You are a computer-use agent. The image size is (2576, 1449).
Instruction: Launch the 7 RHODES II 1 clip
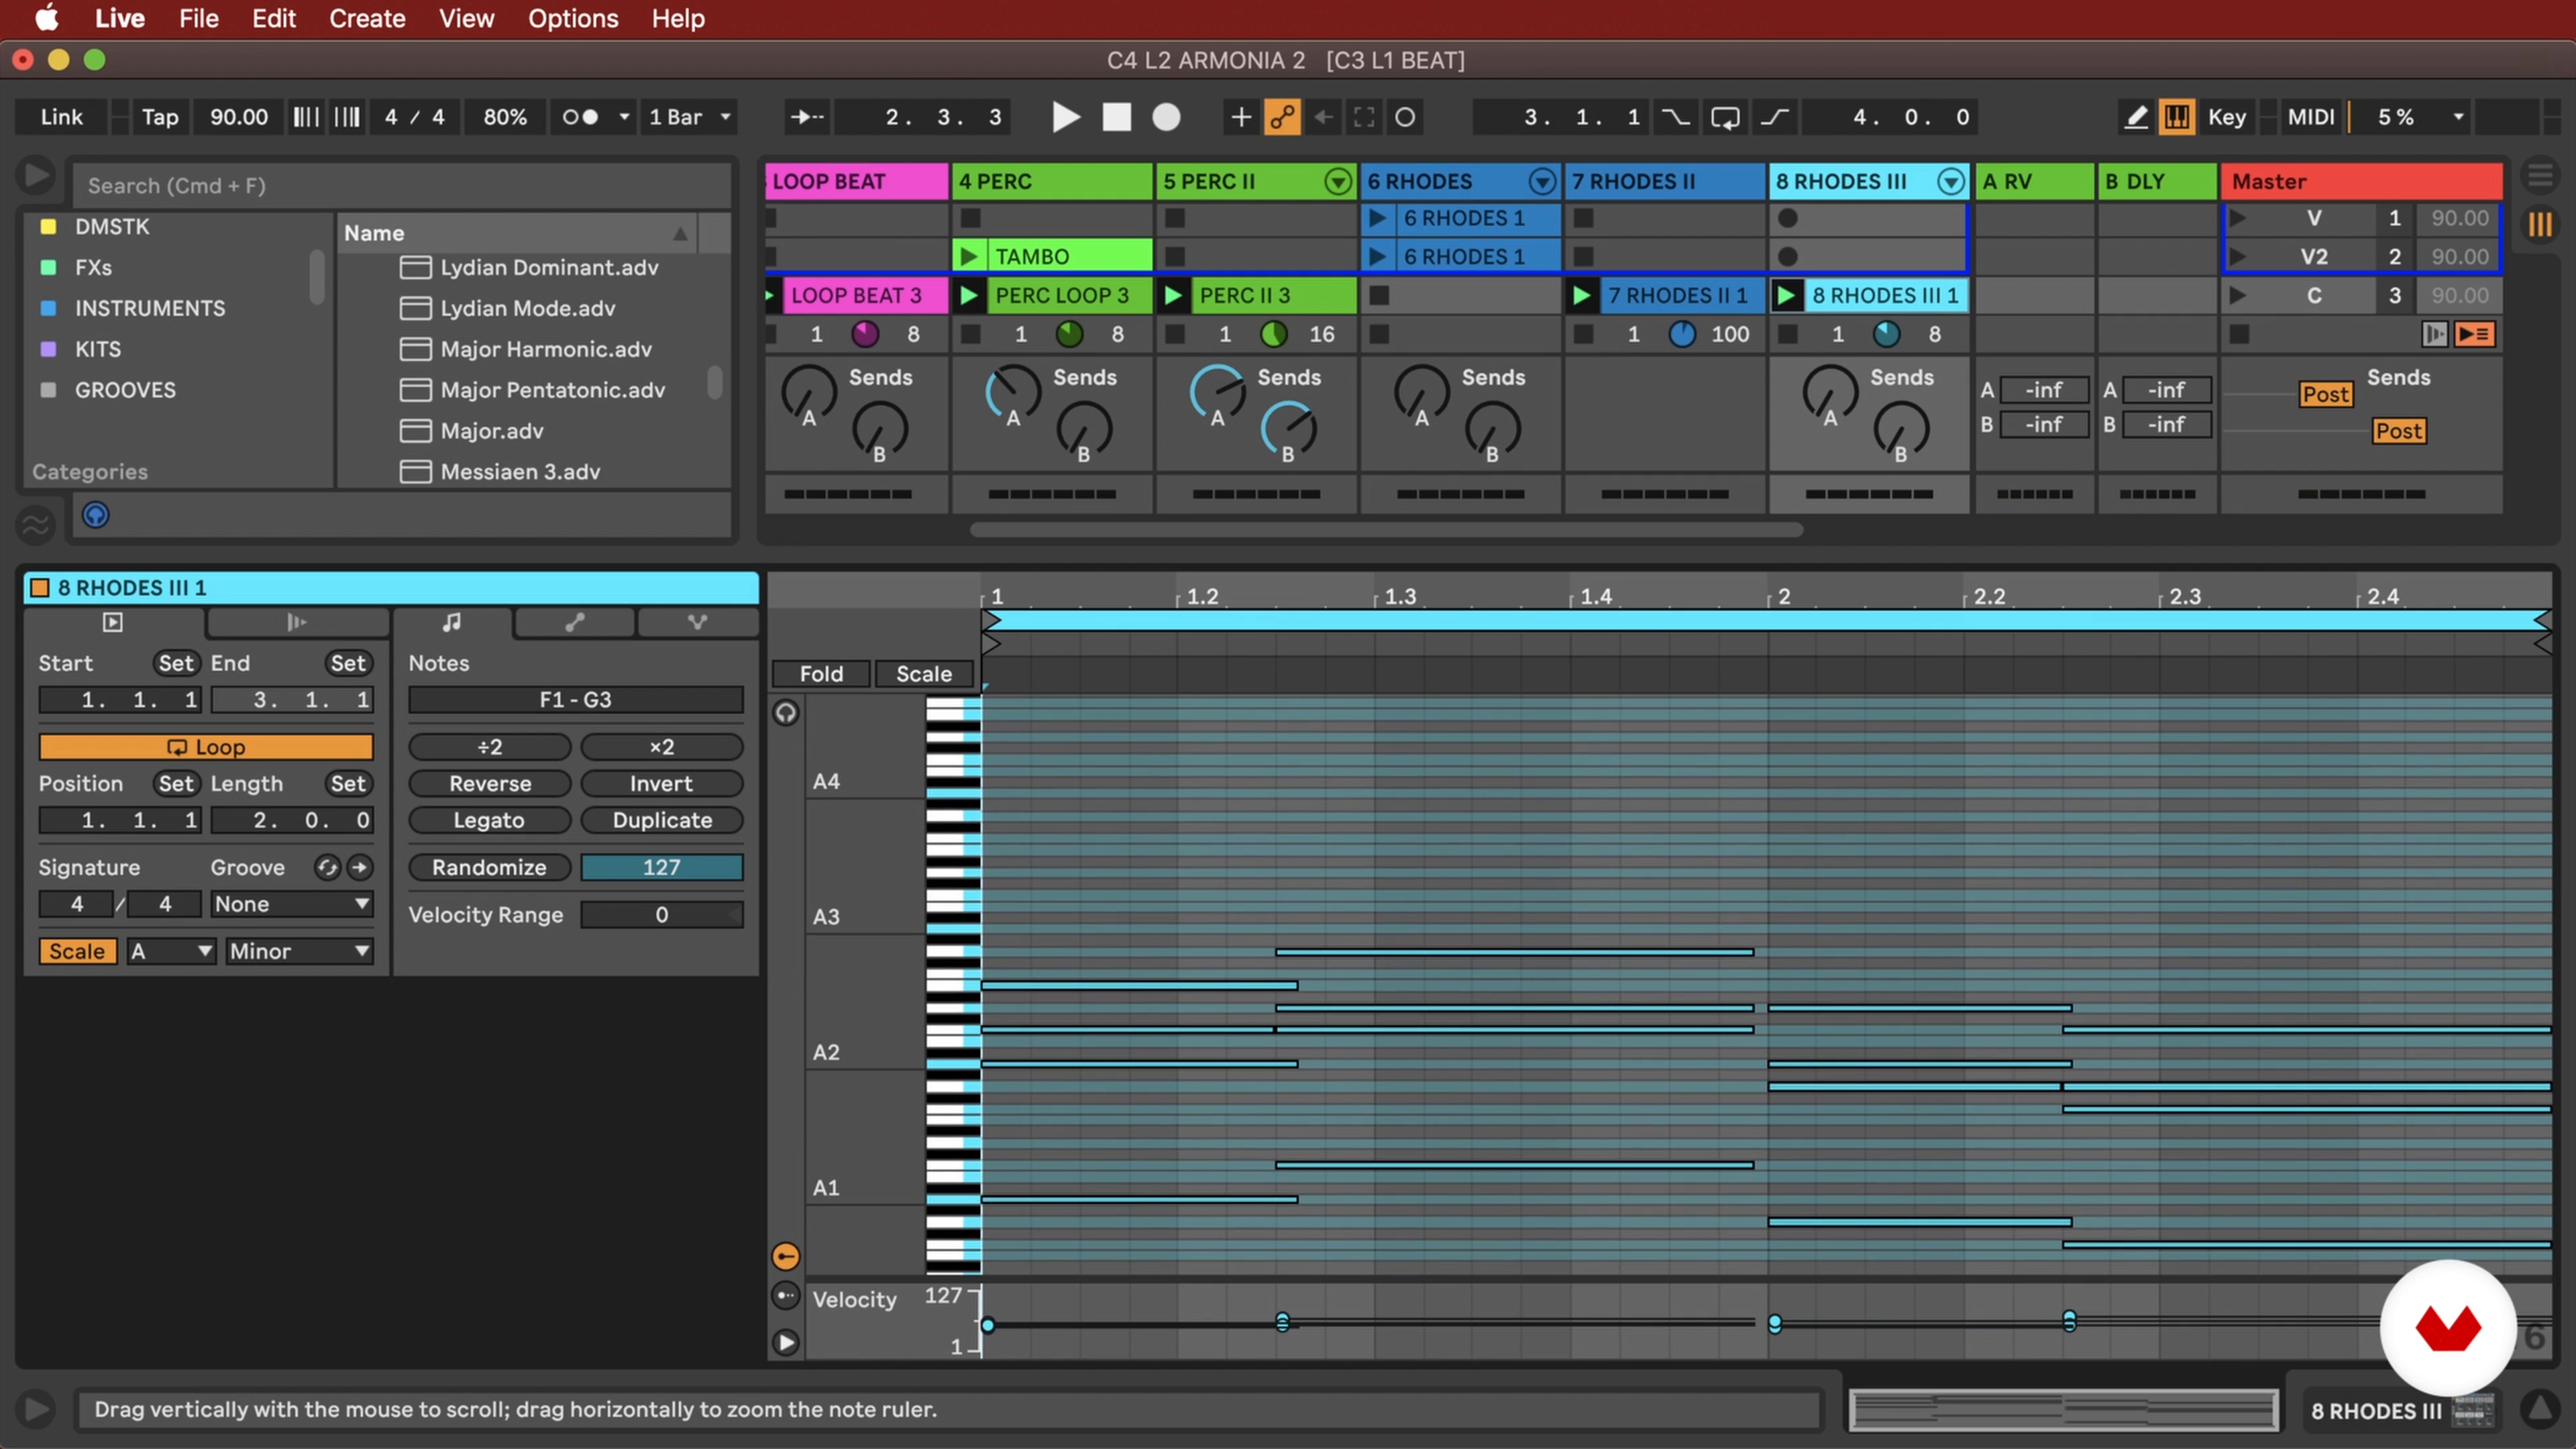click(x=1581, y=295)
